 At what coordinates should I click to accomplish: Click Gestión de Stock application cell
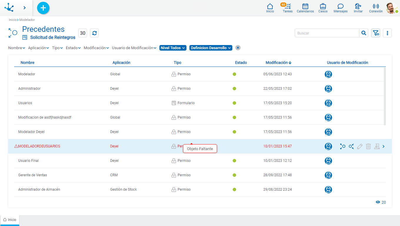point(124,190)
